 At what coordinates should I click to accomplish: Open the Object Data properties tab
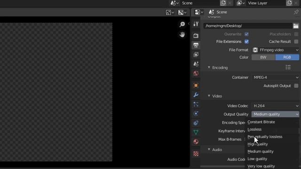click(196, 132)
